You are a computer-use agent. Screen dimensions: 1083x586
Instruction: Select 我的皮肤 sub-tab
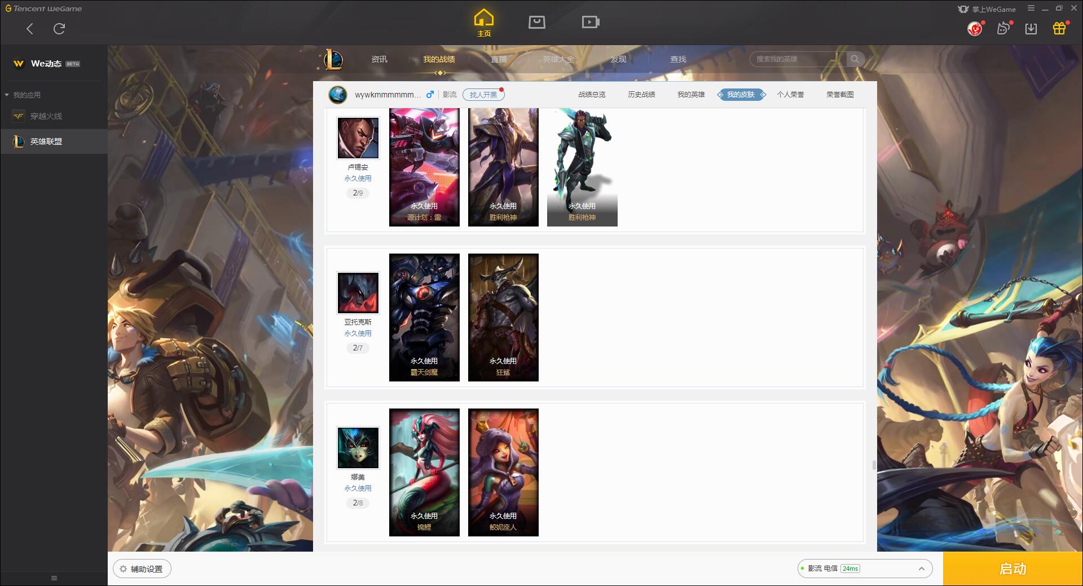point(741,95)
